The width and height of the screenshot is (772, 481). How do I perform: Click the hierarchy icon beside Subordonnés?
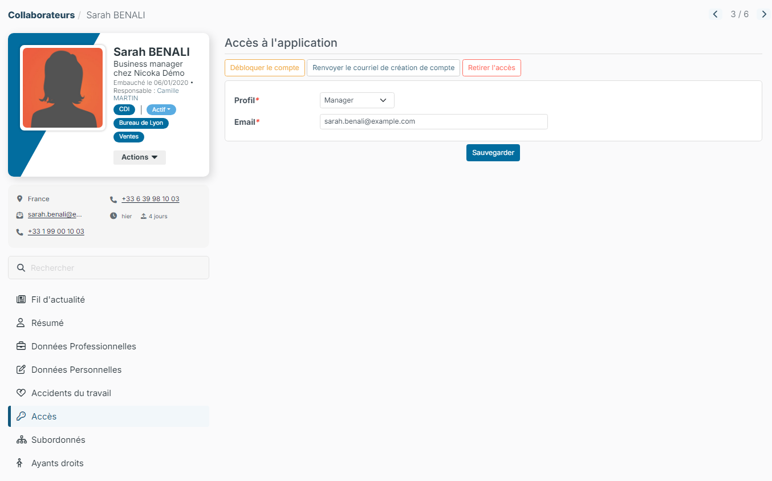click(21, 440)
